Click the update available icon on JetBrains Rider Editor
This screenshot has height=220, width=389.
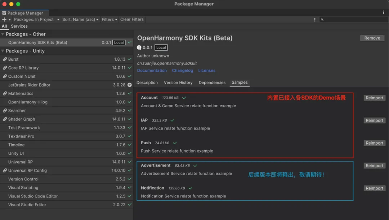[x=130, y=85]
